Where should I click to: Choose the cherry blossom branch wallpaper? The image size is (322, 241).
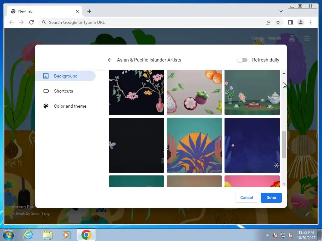(x=136, y=93)
